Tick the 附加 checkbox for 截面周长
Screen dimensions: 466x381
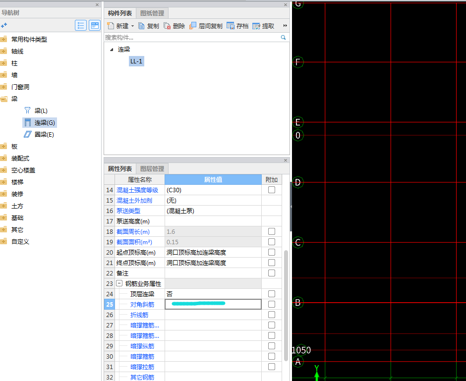(272, 231)
